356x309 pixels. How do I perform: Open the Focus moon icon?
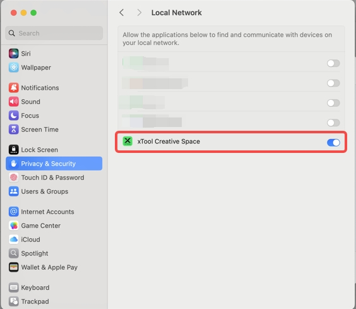coord(14,115)
